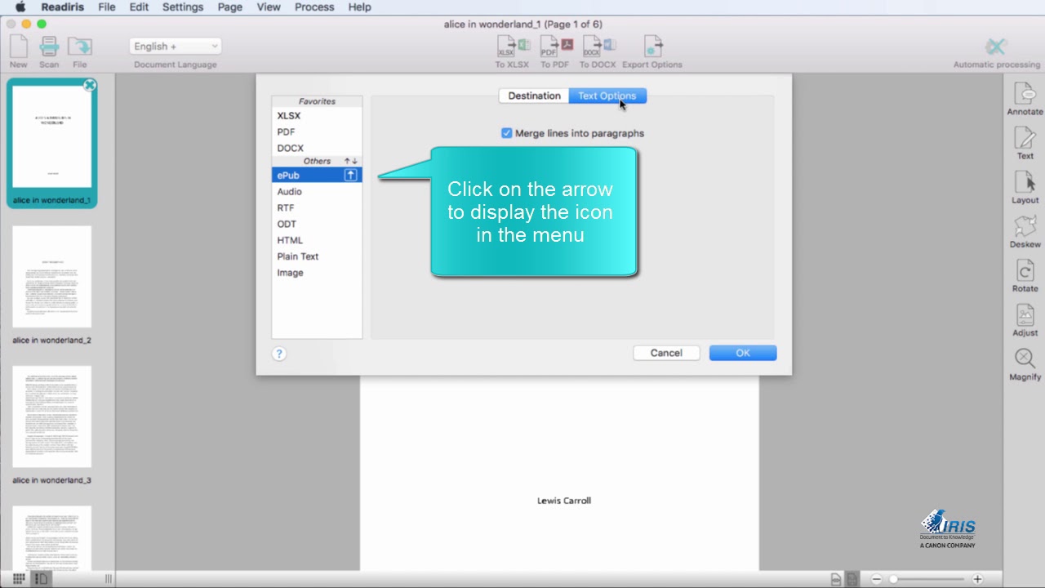Click the fit page view icon in status bar

852,579
